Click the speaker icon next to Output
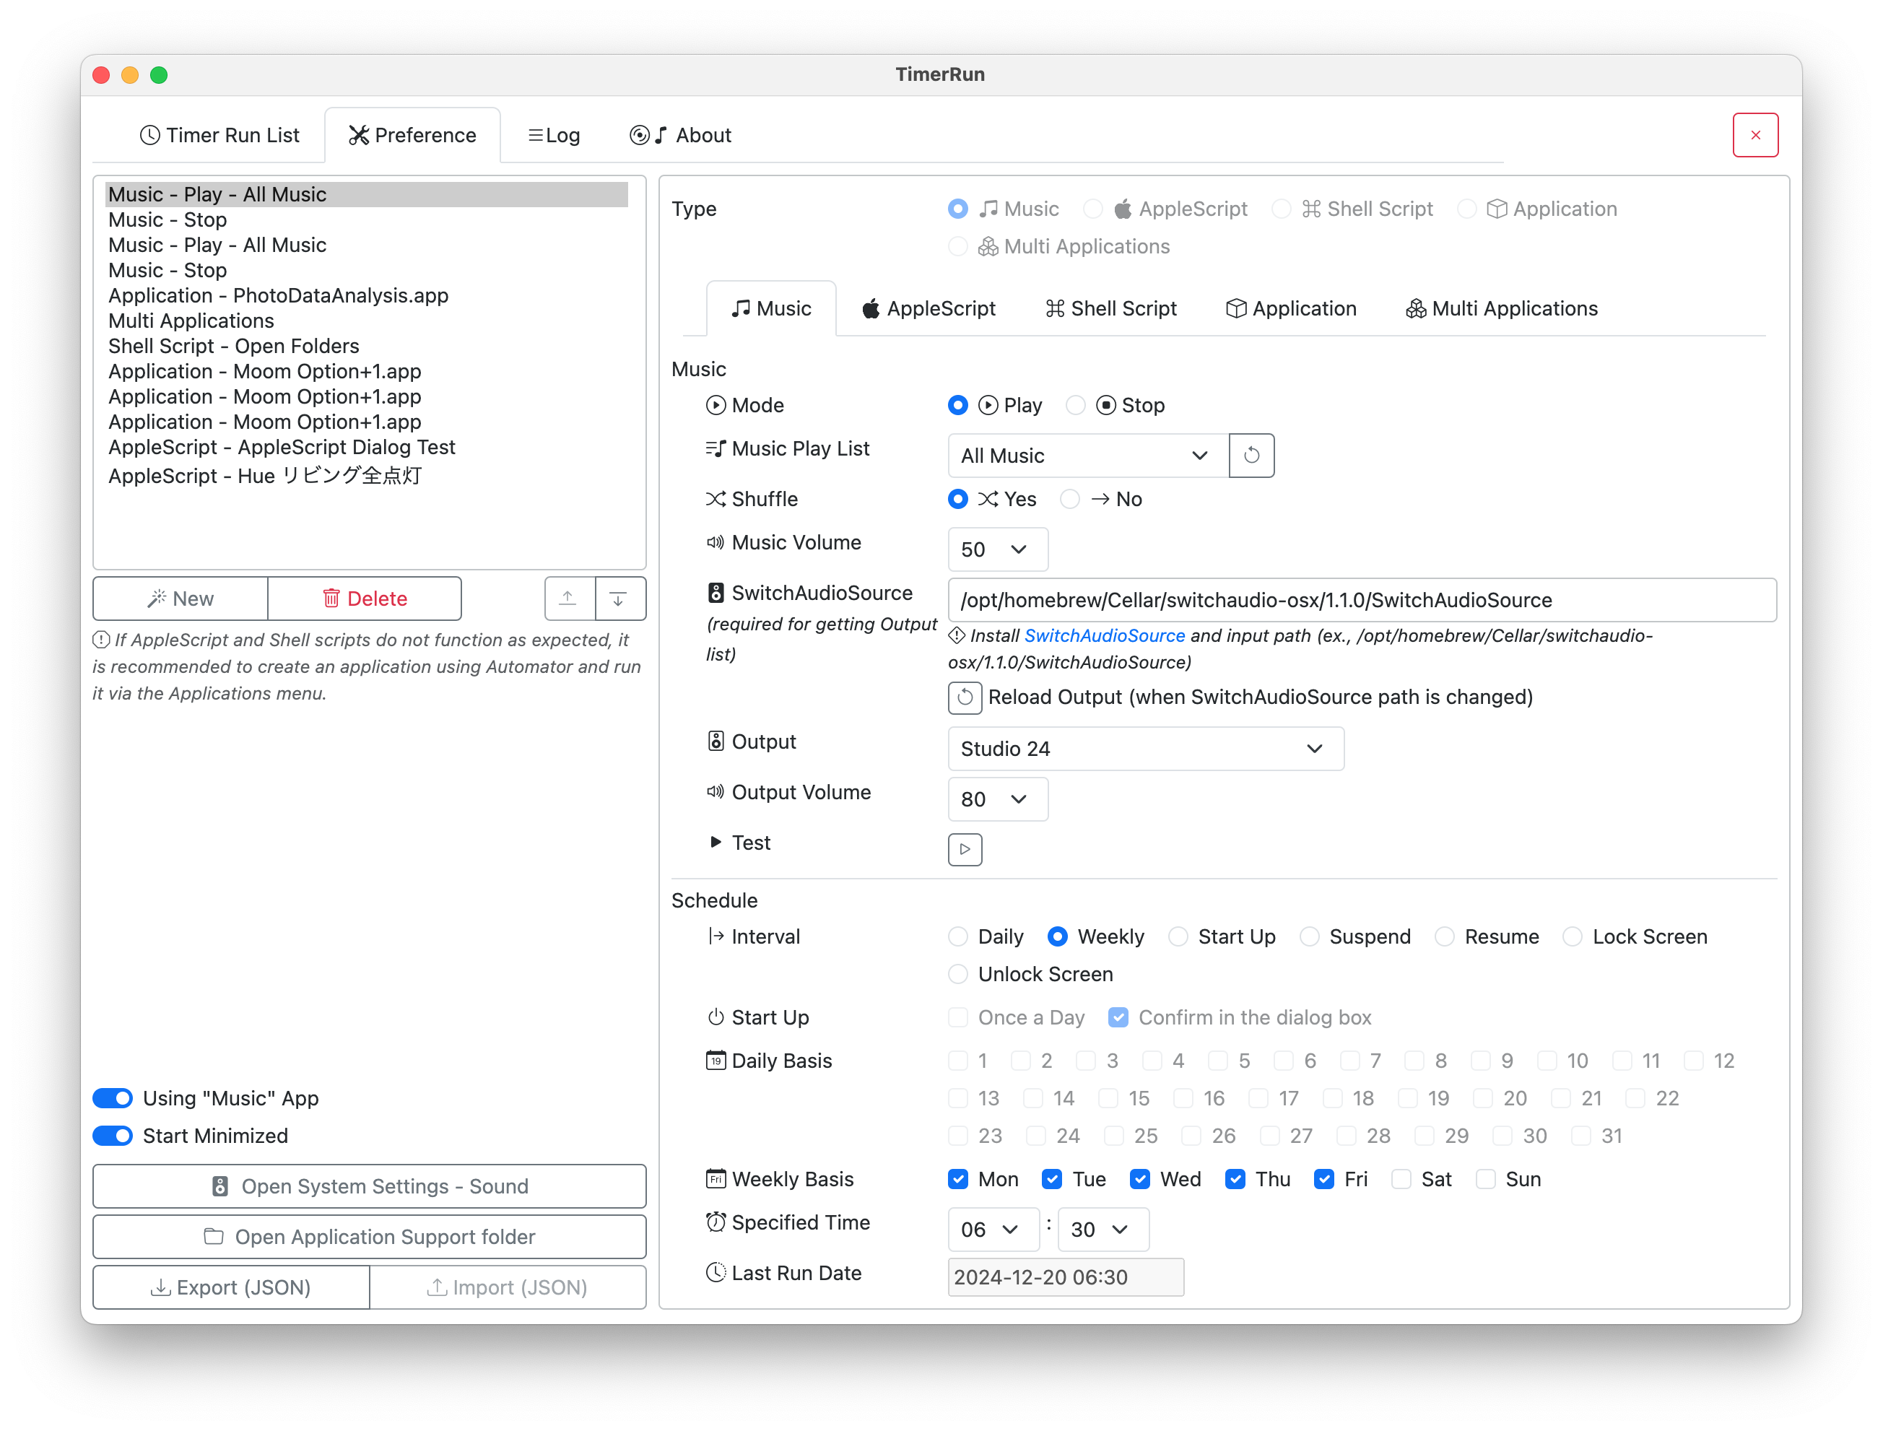The height and width of the screenshot is (1431, 1883). click(716, 741)
